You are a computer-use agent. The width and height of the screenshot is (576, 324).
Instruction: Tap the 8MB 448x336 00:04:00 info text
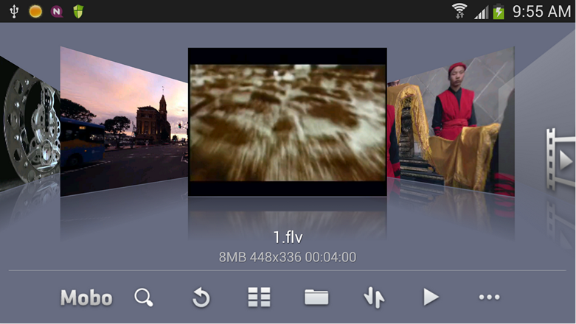point(288,257)
